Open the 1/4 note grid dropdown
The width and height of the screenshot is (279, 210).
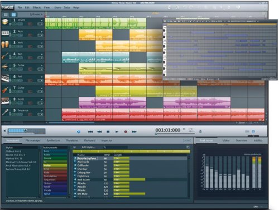point(36,14)
